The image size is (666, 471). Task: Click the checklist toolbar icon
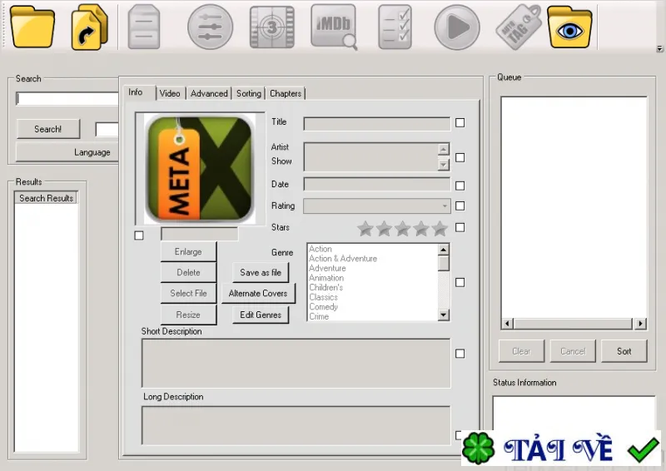click(x=395, y=27)
